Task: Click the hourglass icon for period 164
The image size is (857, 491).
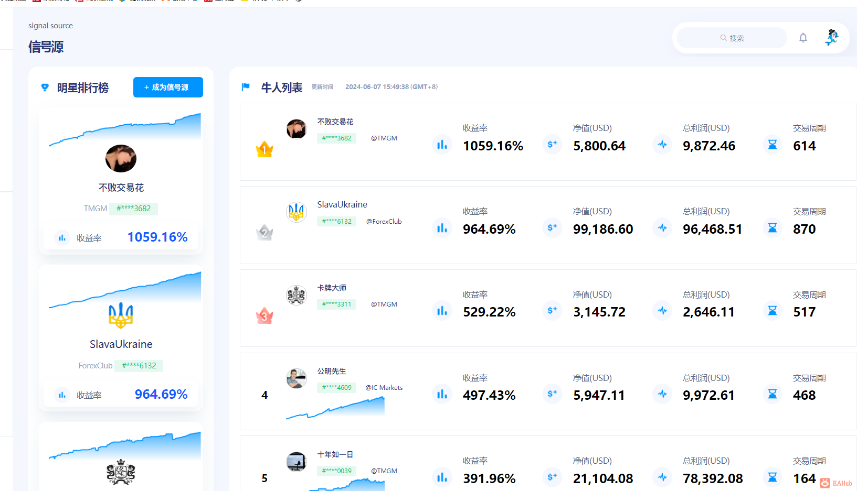Action: click(773, 477)
